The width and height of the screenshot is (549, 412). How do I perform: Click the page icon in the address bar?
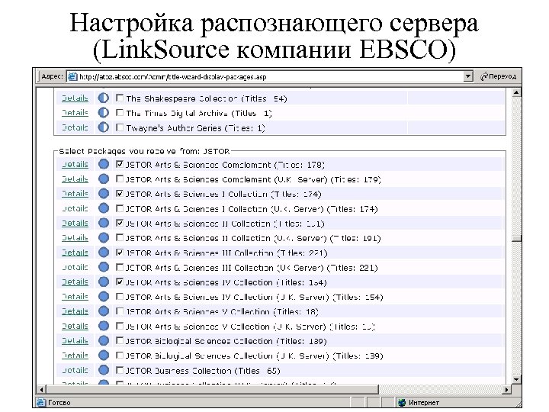tap(72, 76)
